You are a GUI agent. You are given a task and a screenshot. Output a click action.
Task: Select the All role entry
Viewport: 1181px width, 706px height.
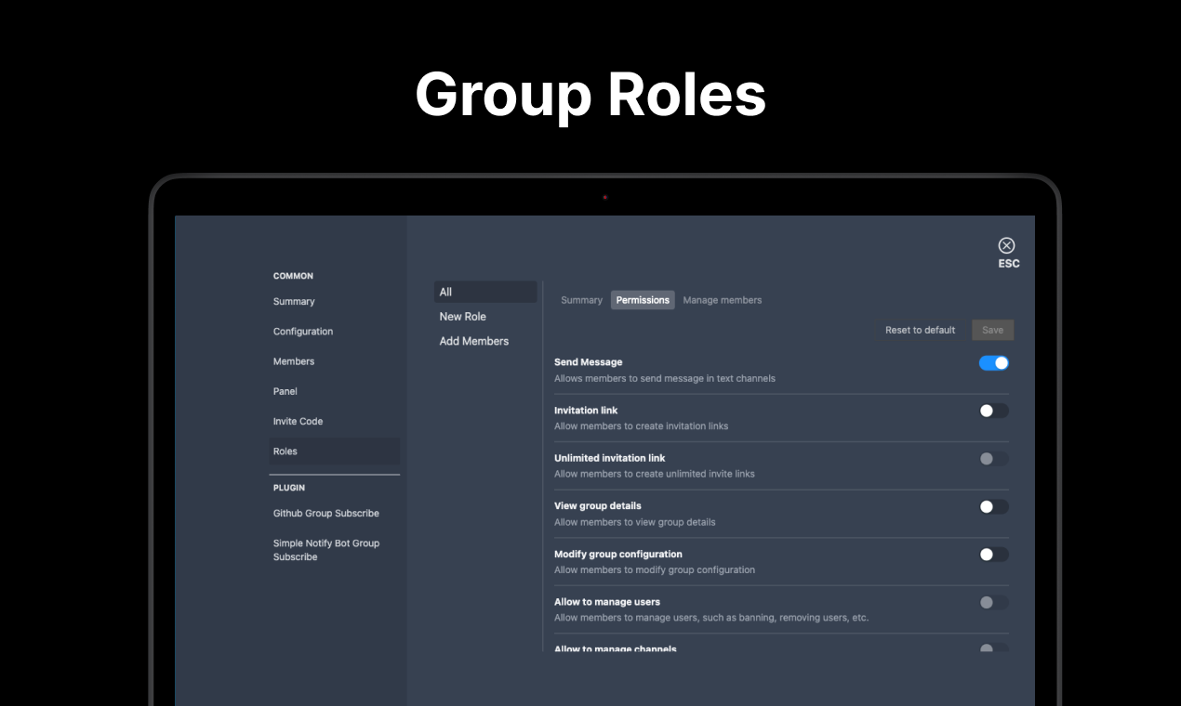pos(484,292)
